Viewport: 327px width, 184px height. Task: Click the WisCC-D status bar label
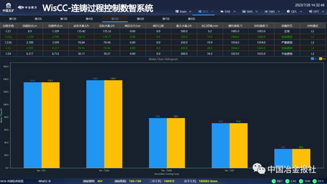pos(45,181)
